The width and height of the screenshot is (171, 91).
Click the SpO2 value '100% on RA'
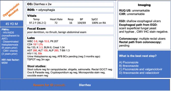coord(99,23)
